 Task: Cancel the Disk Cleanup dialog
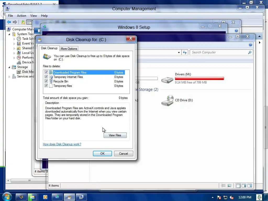124,153
